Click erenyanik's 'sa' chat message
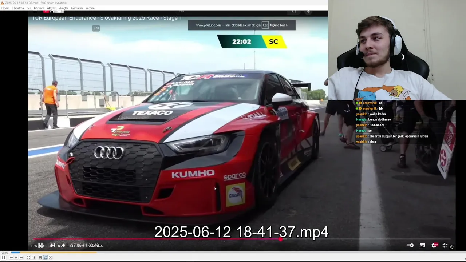This screenshot has width=466, height=262. pos(370,103)
